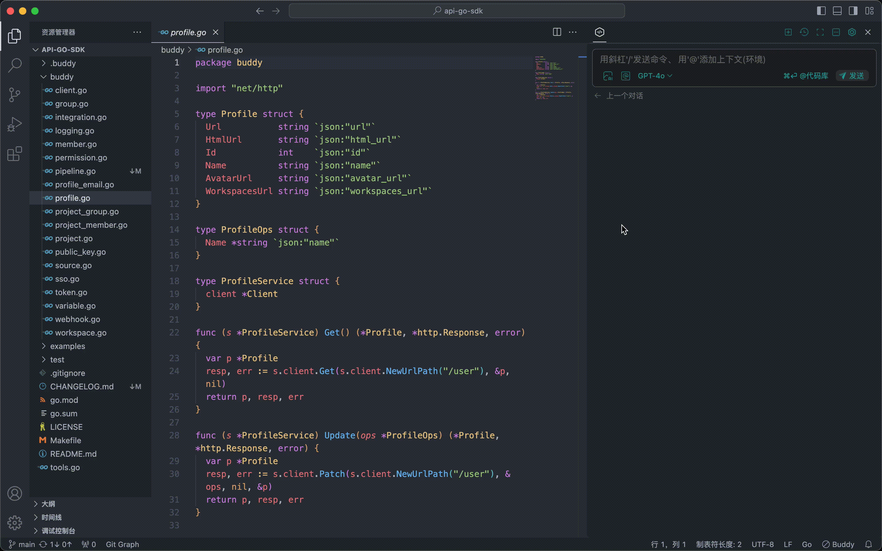This screenshot has width=882, height=551.
Task: Click the @代码库 codebase button
Action: coord(805,76)
